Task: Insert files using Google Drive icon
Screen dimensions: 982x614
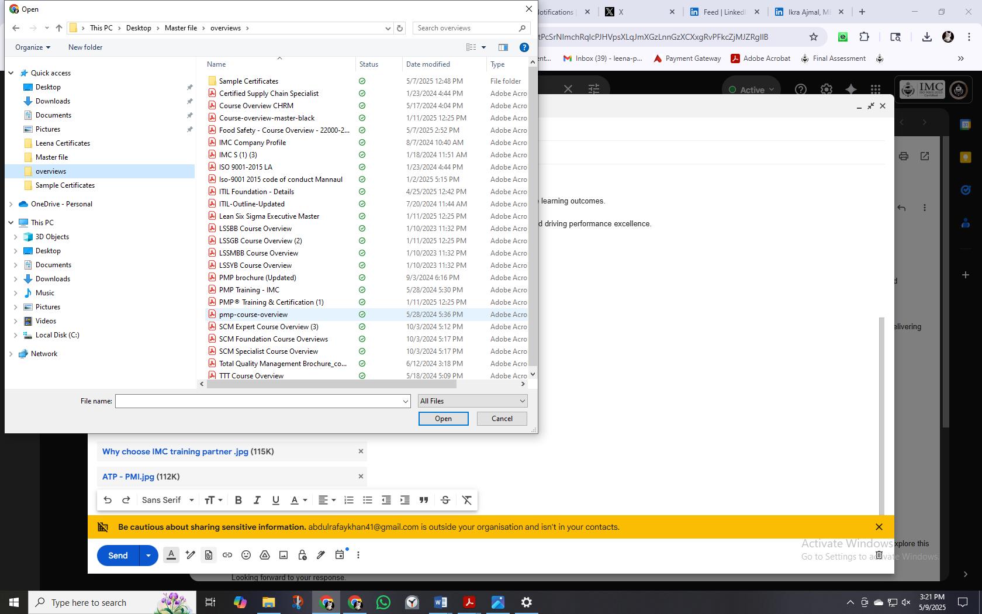Action: click(265, 555)
